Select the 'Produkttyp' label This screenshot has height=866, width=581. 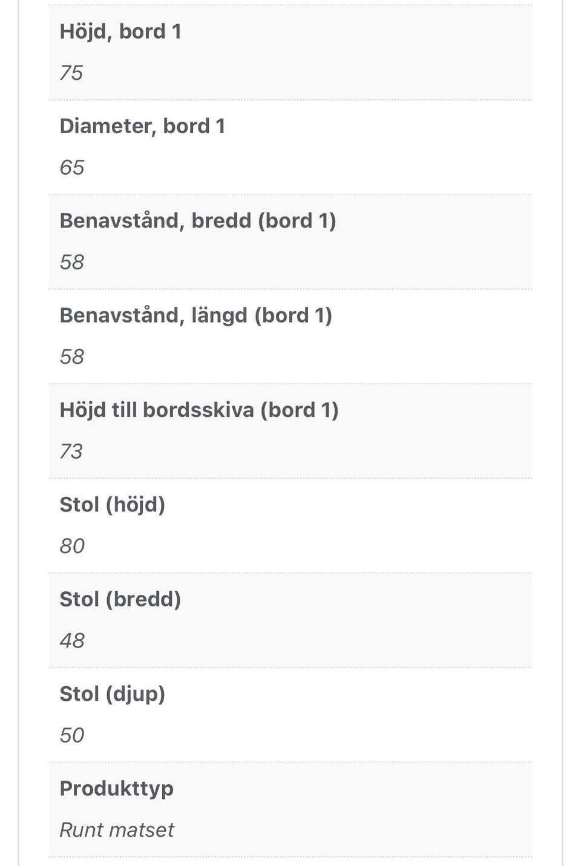pos(116,789)
